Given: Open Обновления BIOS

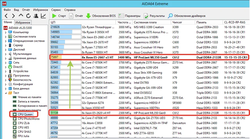Looking at the screenshot, I should pyautogui.click(x=101, y=16).
